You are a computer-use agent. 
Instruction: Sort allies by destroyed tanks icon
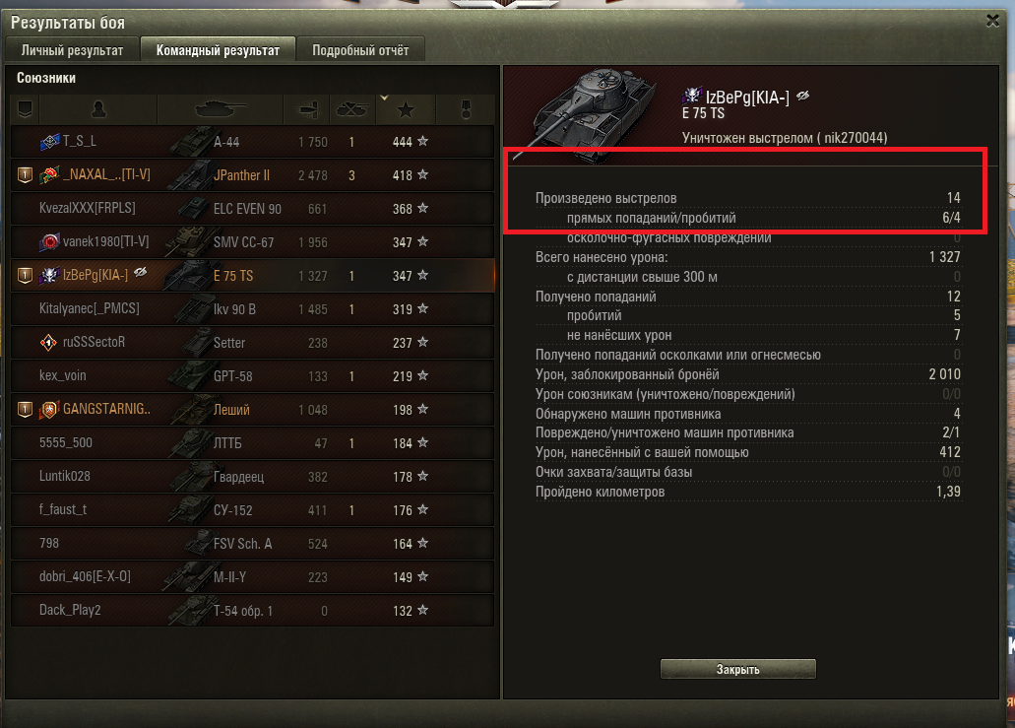pyautogui.click(x=352, y=109)
